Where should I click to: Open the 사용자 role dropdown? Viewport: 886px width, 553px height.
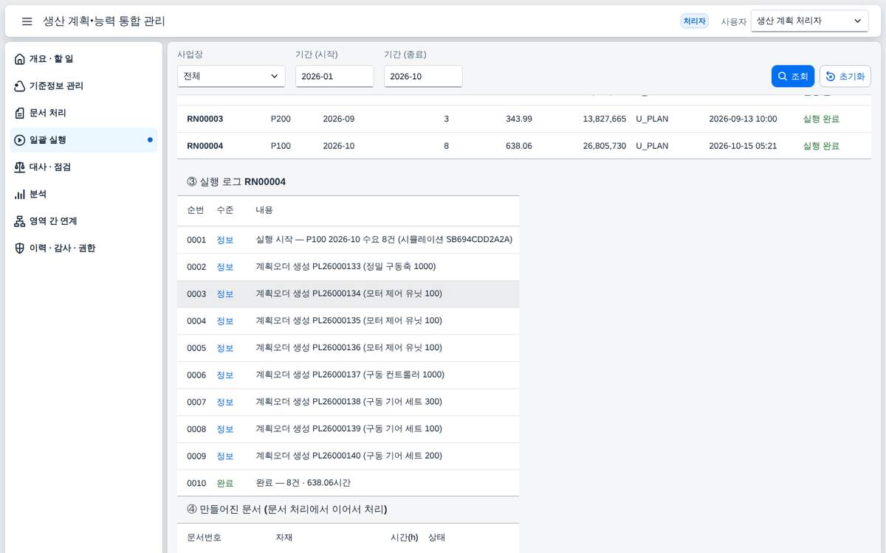pos(809,21)
